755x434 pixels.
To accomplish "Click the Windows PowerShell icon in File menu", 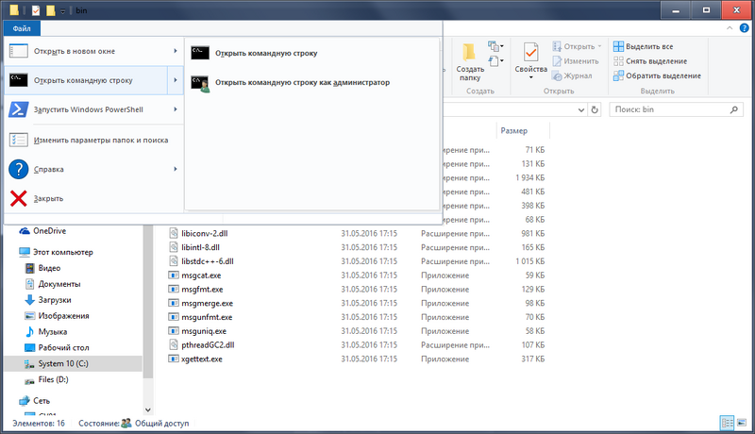I will coord(18,109).
